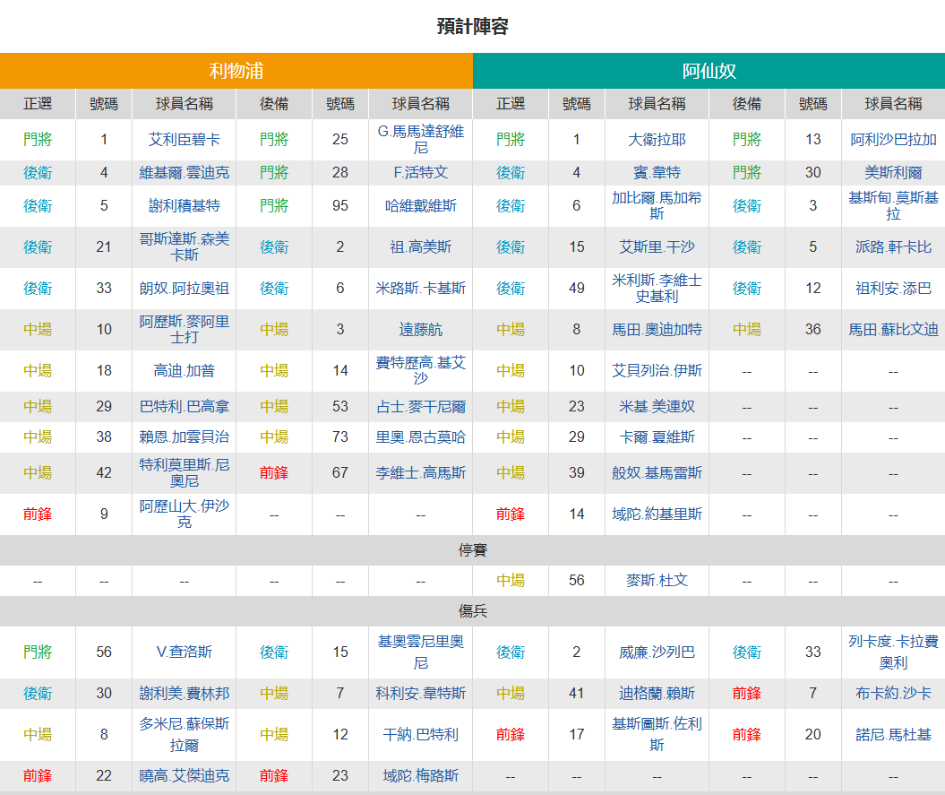Open Arsenal goalkeeper 大衛拉耶

[657, 139]
